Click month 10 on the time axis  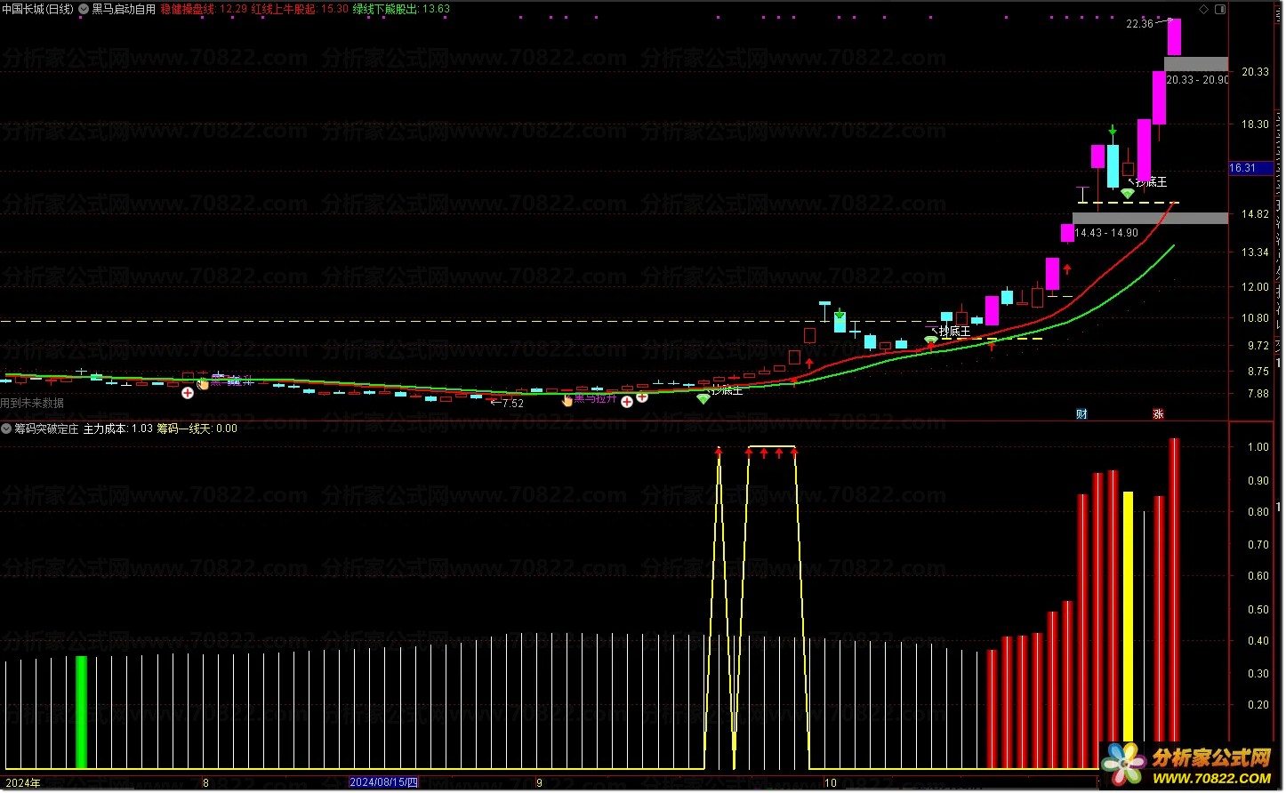[831, 783]
